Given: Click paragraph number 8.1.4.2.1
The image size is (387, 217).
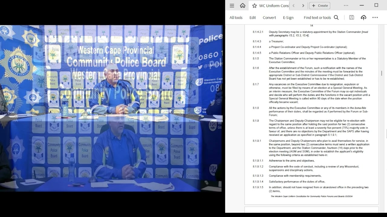Looking at the screenshot, I should point(258,32).
